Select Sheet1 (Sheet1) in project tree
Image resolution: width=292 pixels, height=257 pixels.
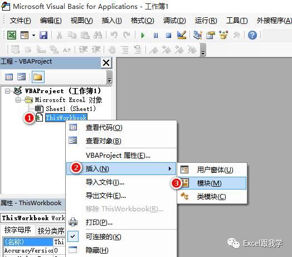71,109
